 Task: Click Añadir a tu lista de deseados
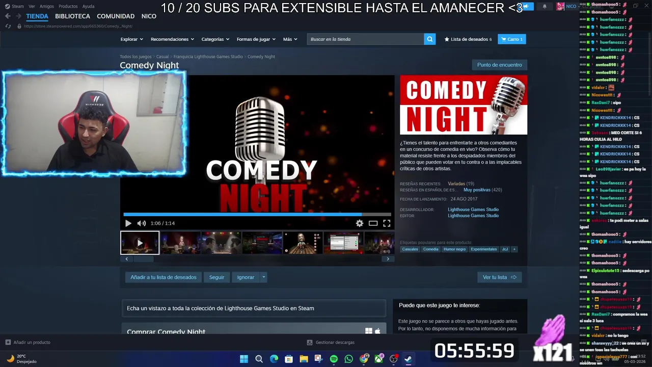click(x=163, y=277)
